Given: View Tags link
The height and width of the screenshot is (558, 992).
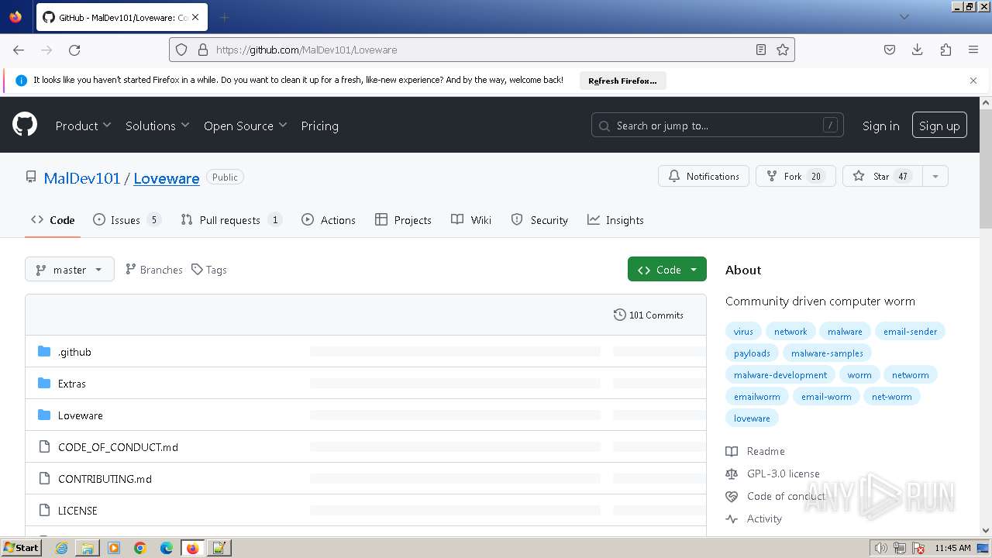Looking at the screenshot, I should 209,270.
